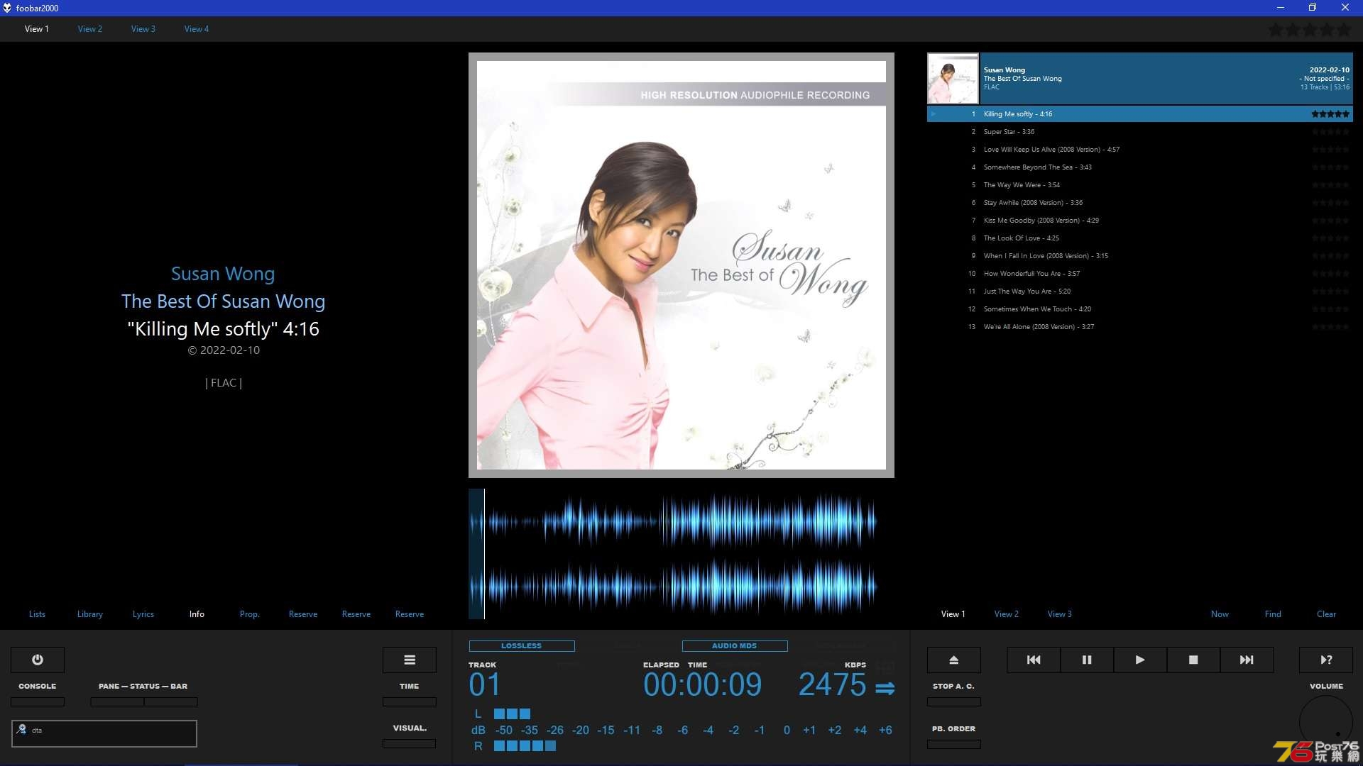Image resolution: width=1363 pixels, height=766 pixels.
Task: Click the search icon in the search box
Action: pos(22,729)
